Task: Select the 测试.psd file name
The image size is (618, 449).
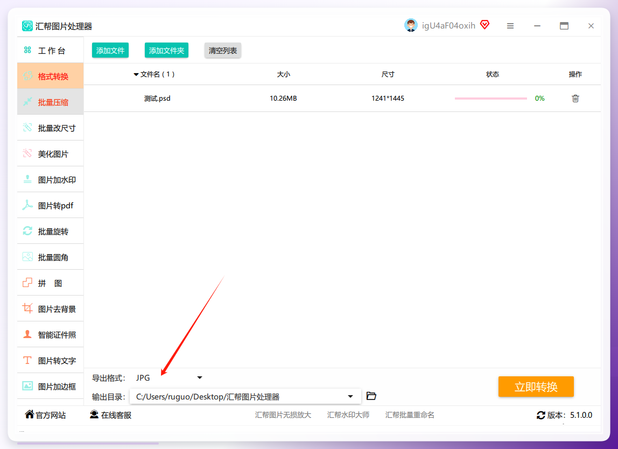Action: click(157, 98)
